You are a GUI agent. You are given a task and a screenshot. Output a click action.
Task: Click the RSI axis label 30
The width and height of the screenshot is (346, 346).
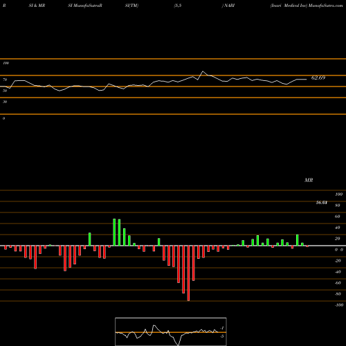tap(5, 102)
